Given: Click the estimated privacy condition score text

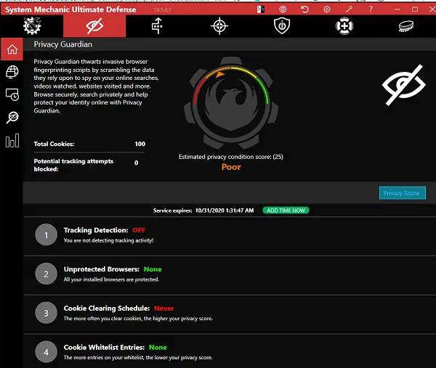Looking at the screenshot, I should 231,157.
